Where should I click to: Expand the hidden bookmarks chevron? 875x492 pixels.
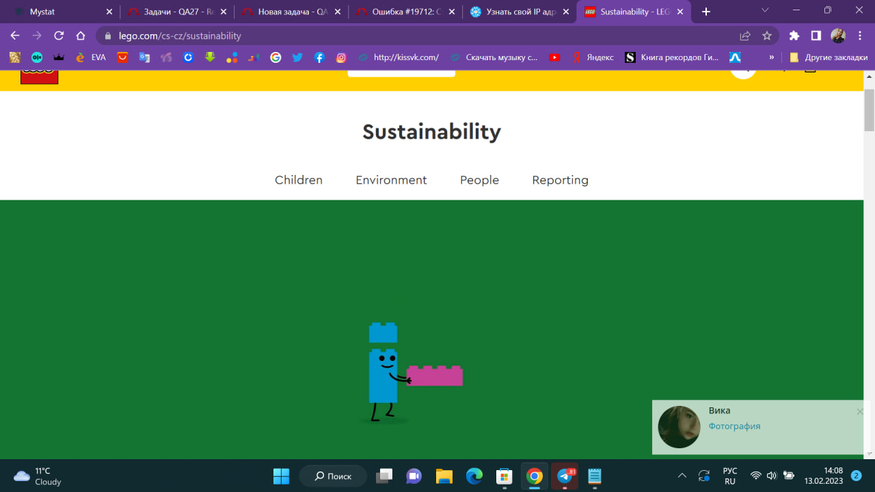[772, 57]
